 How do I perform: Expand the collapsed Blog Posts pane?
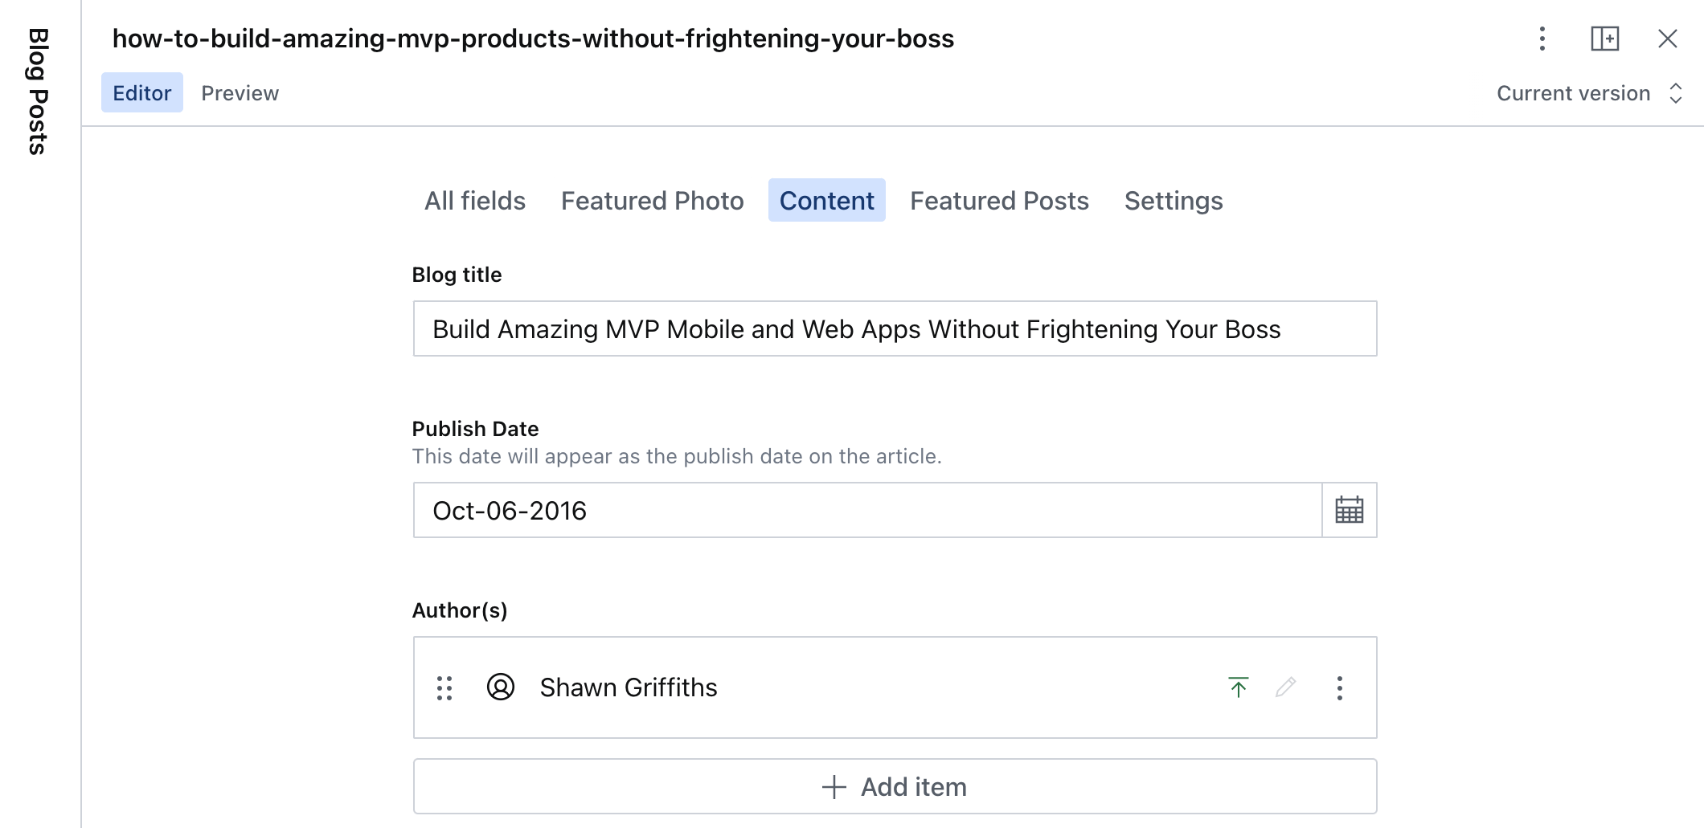pos(39,92)
